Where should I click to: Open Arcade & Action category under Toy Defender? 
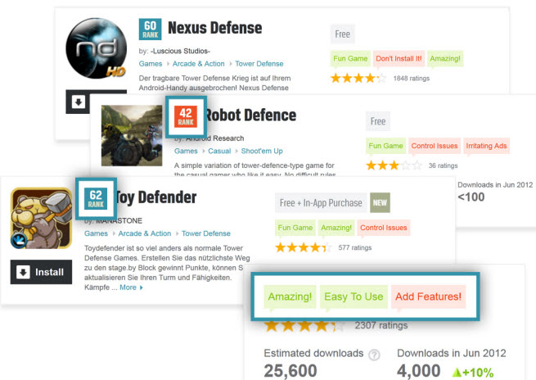click(x=145, y=233)
